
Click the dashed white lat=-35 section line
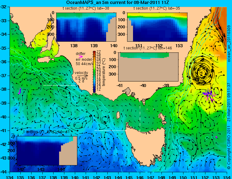click(x=204, y=55)
